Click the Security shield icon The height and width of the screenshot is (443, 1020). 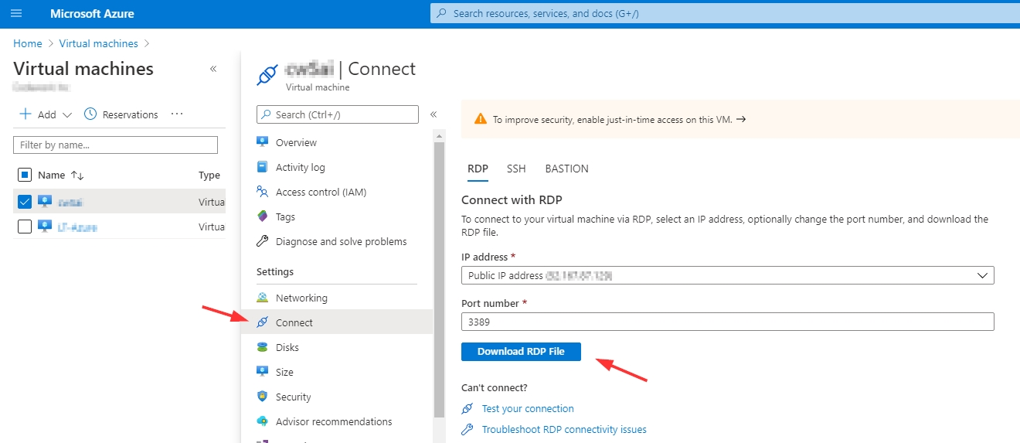[x=263, y=397]
